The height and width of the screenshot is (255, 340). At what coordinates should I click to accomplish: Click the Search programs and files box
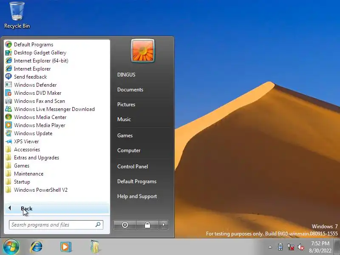[56, 225]
